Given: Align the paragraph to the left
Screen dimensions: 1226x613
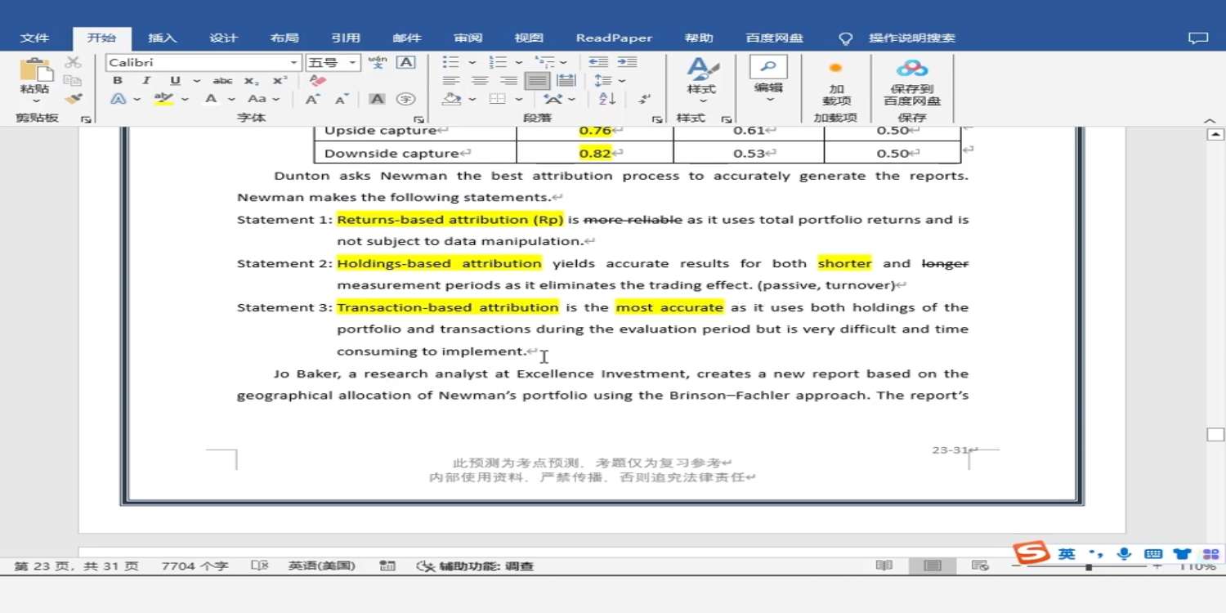Looking at the screenshot, I should [450, 81].
